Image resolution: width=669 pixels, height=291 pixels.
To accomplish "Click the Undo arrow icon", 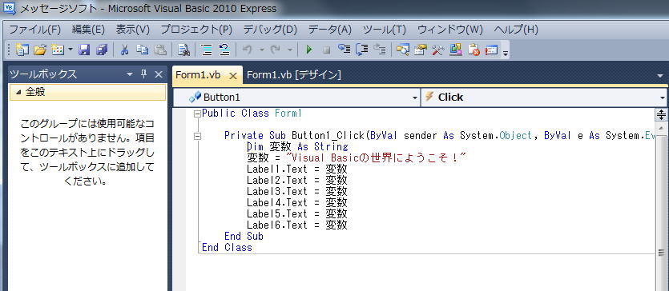I will click(247, 50).
